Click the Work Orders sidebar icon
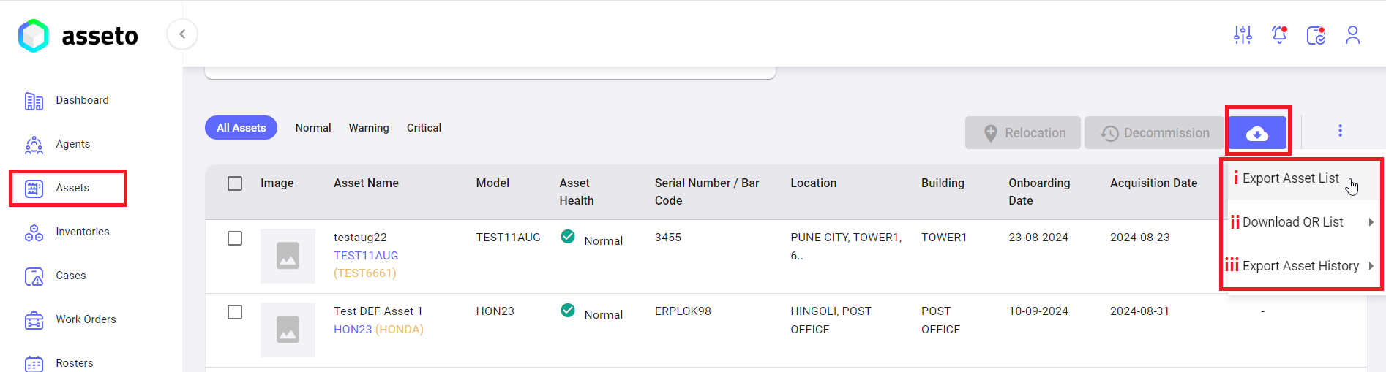 coord(34,320)
